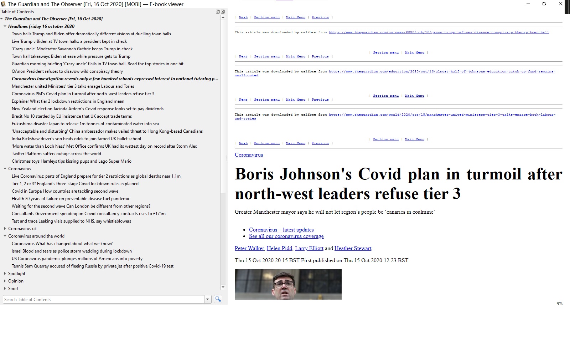Open 'Crazy uncle' Moderator Savannah Guthrie entry

72,49
